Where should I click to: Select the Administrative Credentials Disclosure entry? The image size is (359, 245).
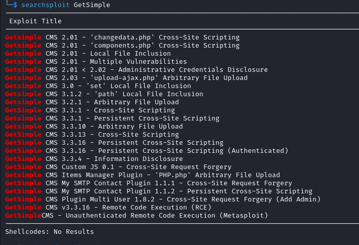[137, 70]
